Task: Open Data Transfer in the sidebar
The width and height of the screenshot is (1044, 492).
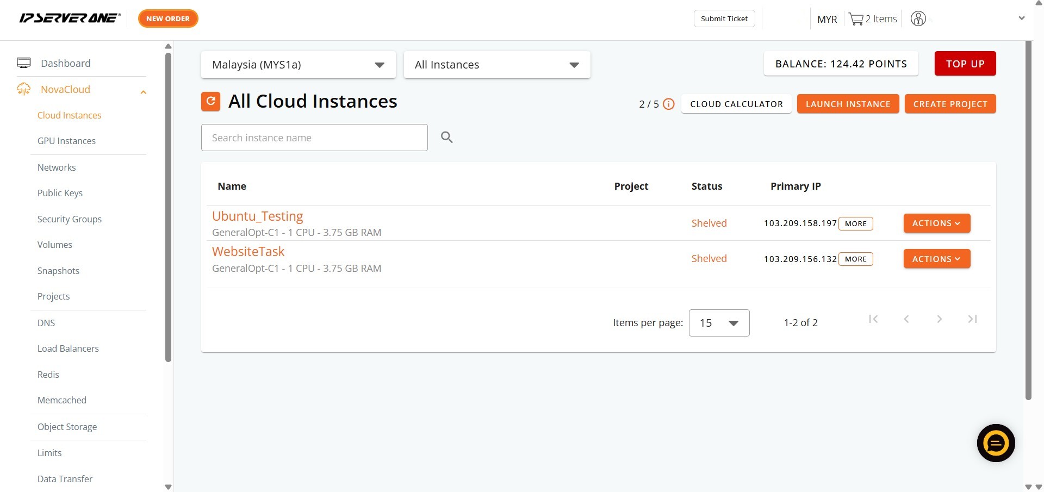Action: (x=65, y=479)
